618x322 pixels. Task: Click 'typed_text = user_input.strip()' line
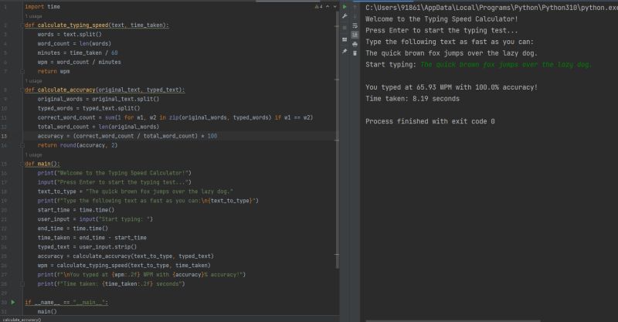pyautogui.click(x=87, y=247)
